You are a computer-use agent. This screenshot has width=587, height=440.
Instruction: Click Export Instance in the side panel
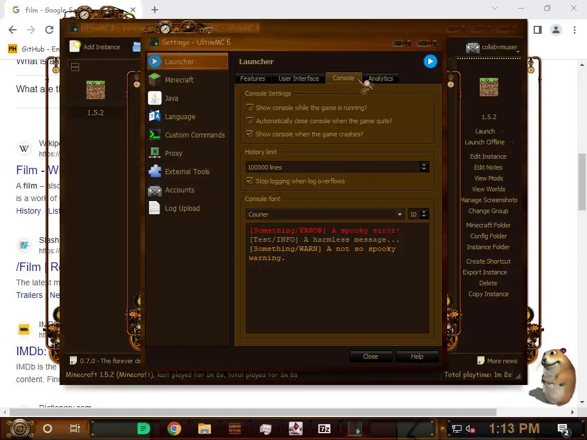pos(484,272)
